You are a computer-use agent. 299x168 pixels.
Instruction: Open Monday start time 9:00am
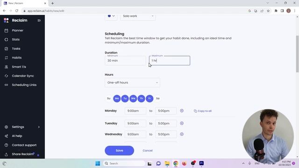pyautogui.click(x=135, y=111)
